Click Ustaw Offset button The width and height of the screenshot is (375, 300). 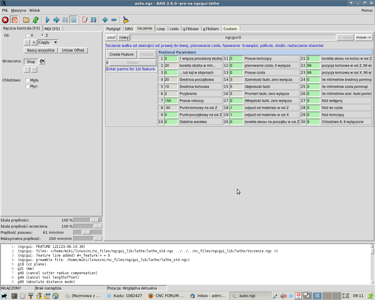point(73,50)
